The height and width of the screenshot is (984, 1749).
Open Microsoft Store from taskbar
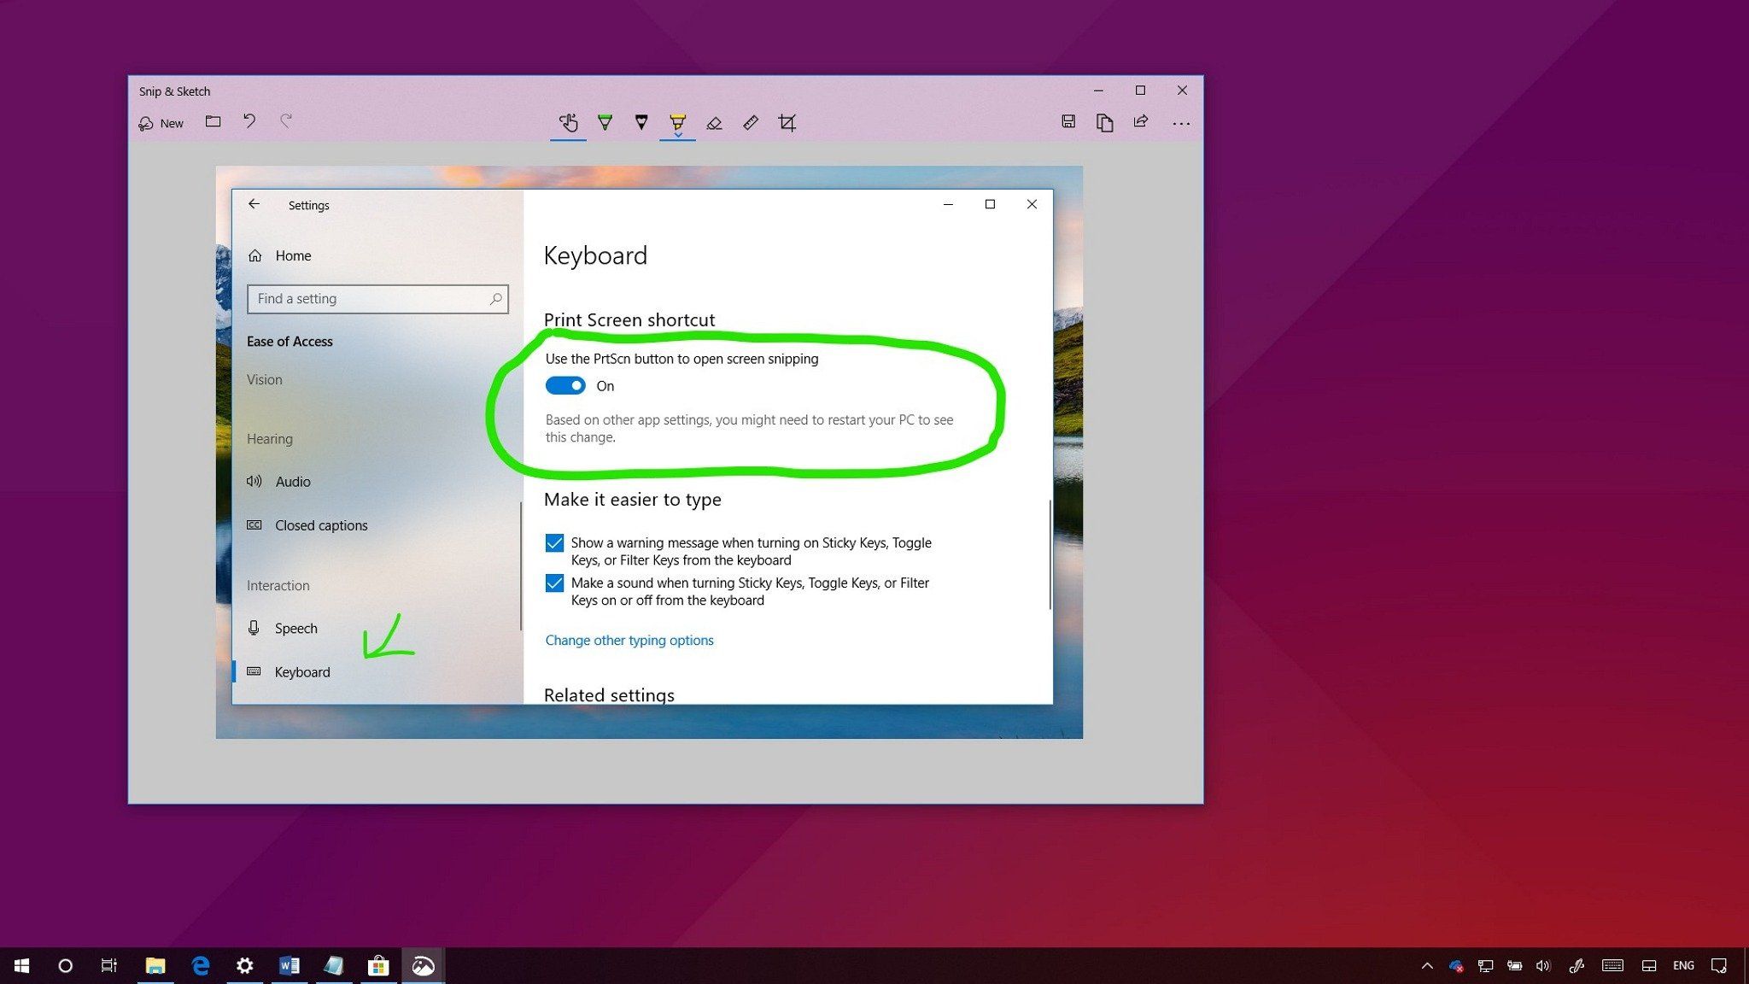[x=378, y=966]
